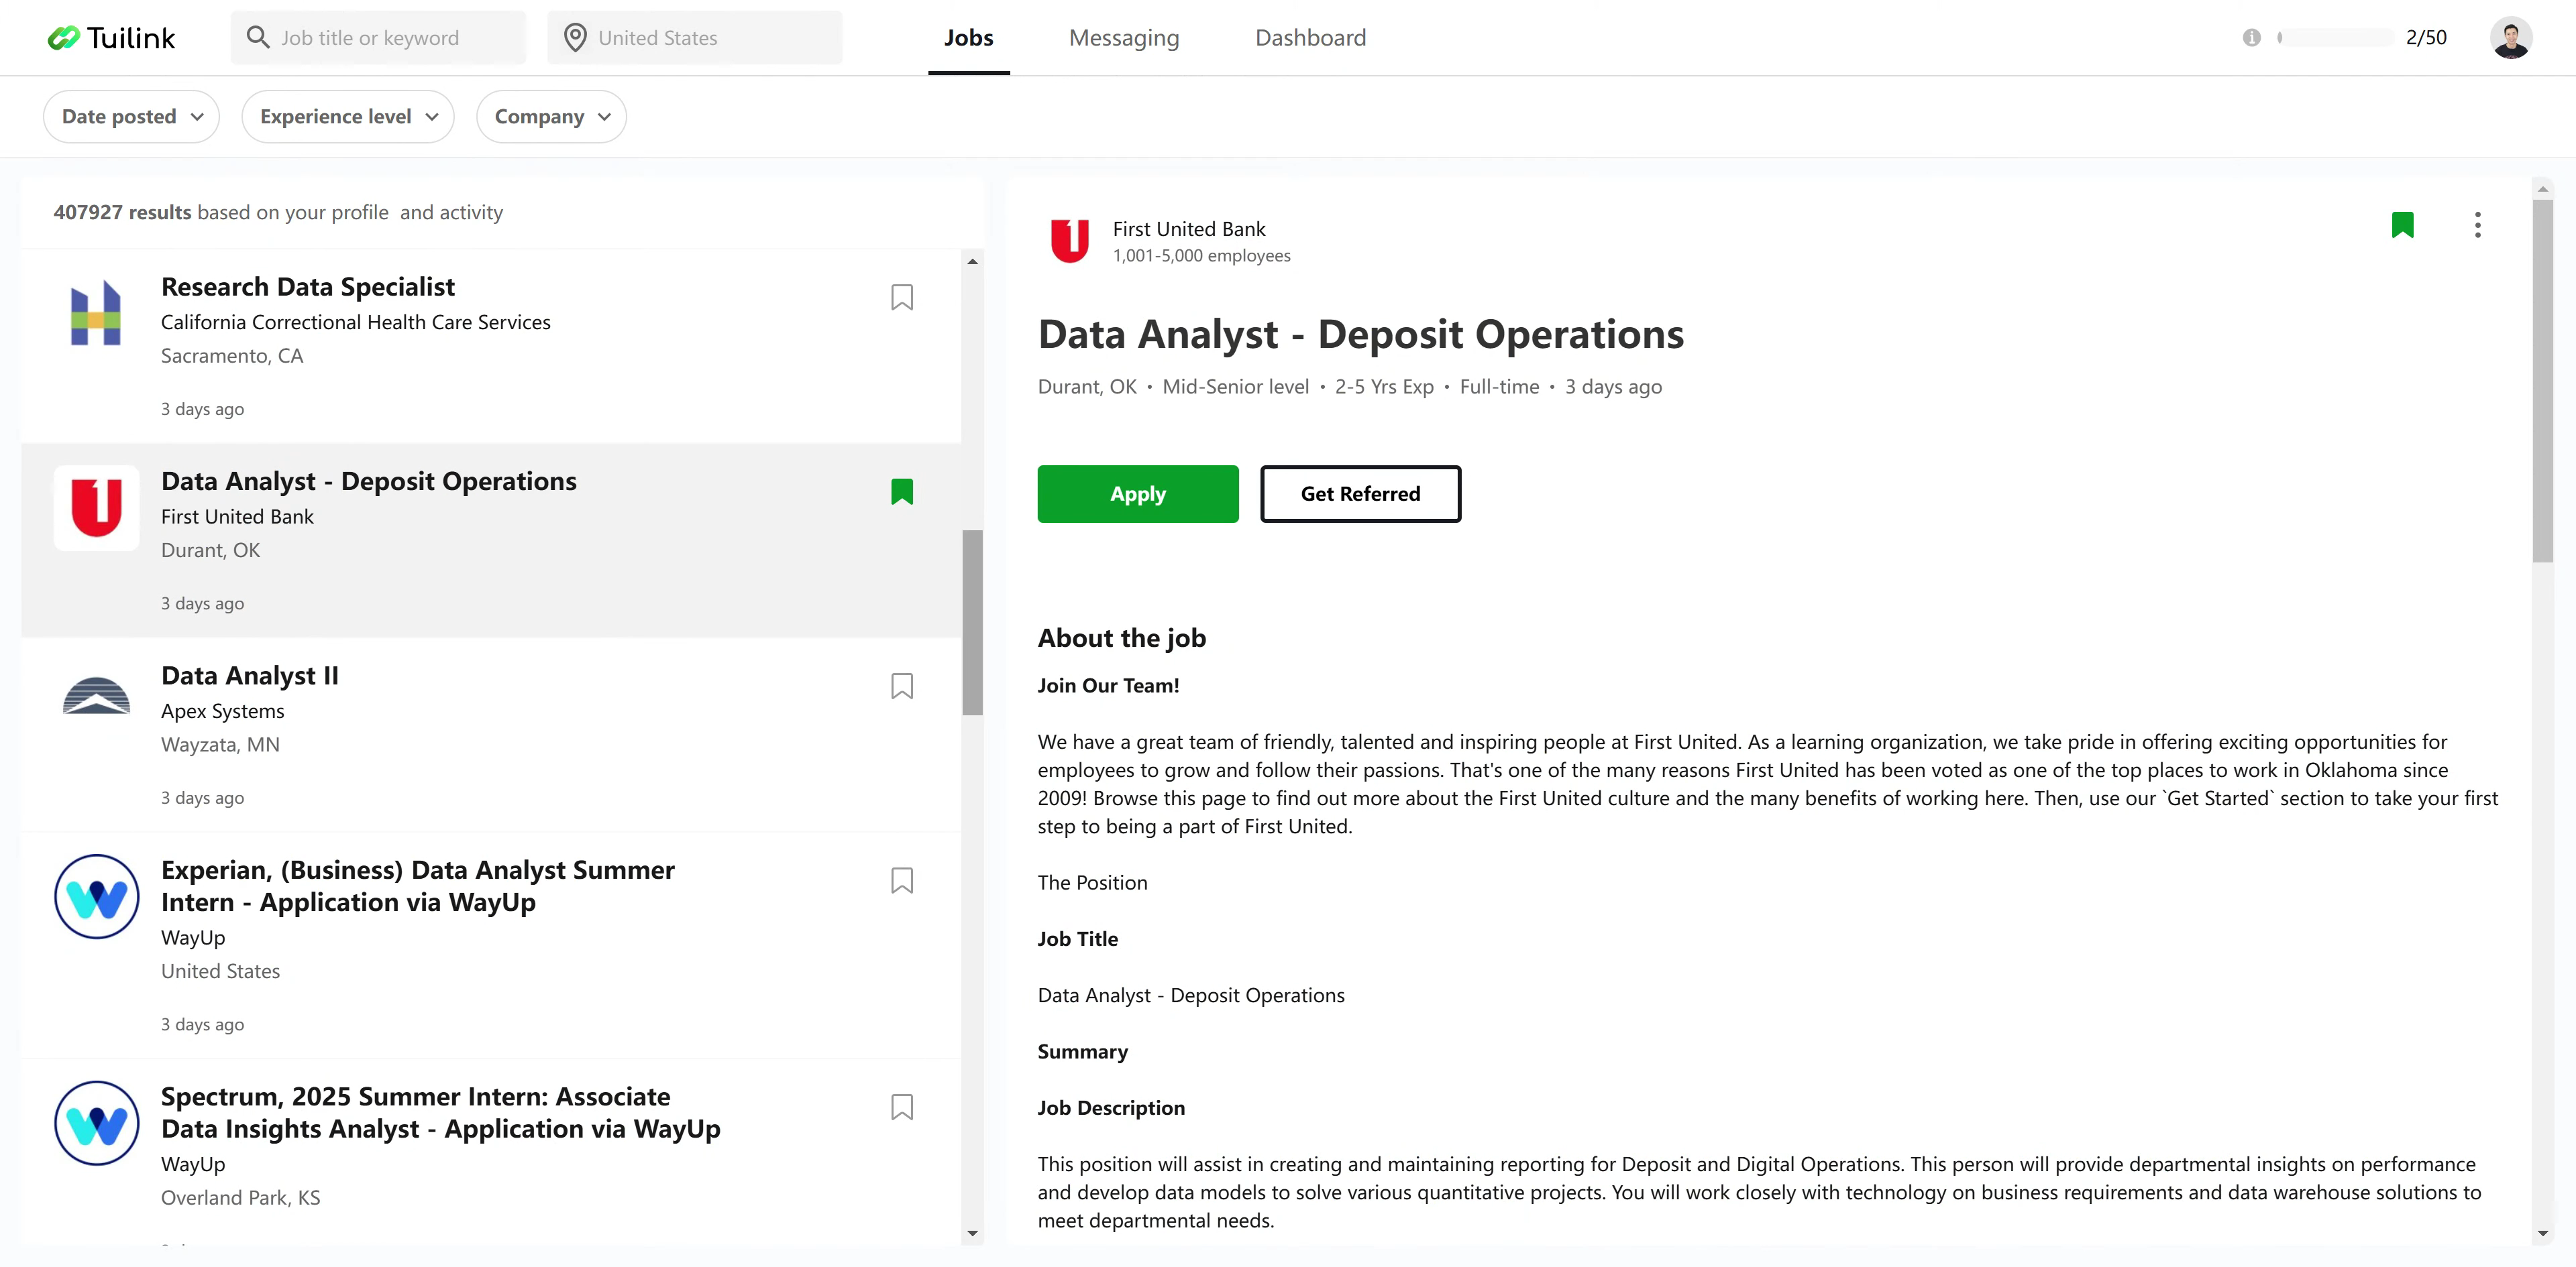Click WayUp logo on Experian intern listing
2576x1267 pixels.
tap(96, 896)
